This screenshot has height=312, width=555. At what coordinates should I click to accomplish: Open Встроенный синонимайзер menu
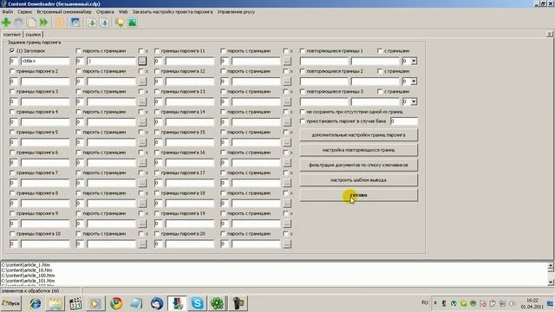[x=64, y=11]
